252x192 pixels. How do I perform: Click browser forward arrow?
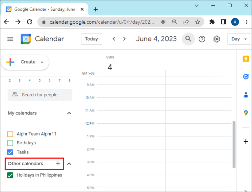pos(18,22)
